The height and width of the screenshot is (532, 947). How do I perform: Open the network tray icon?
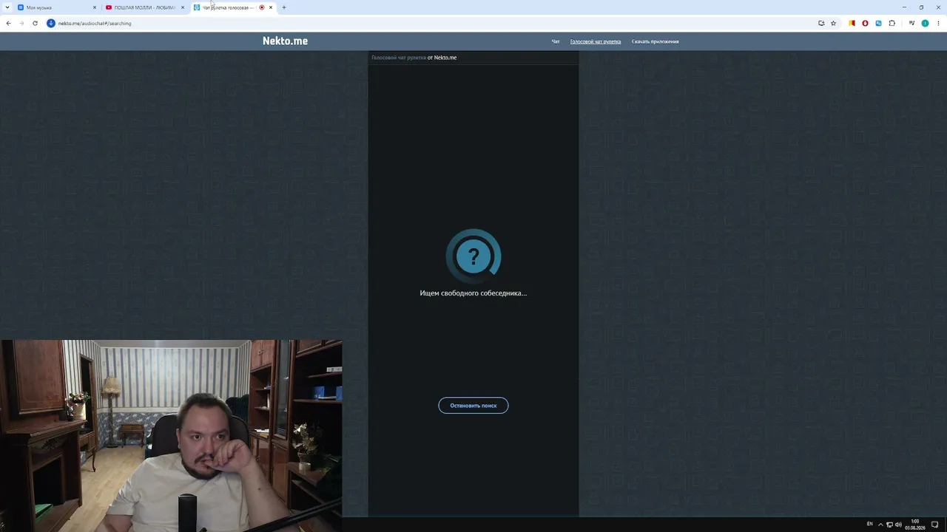pyautogui.click(x=889, y=525)
